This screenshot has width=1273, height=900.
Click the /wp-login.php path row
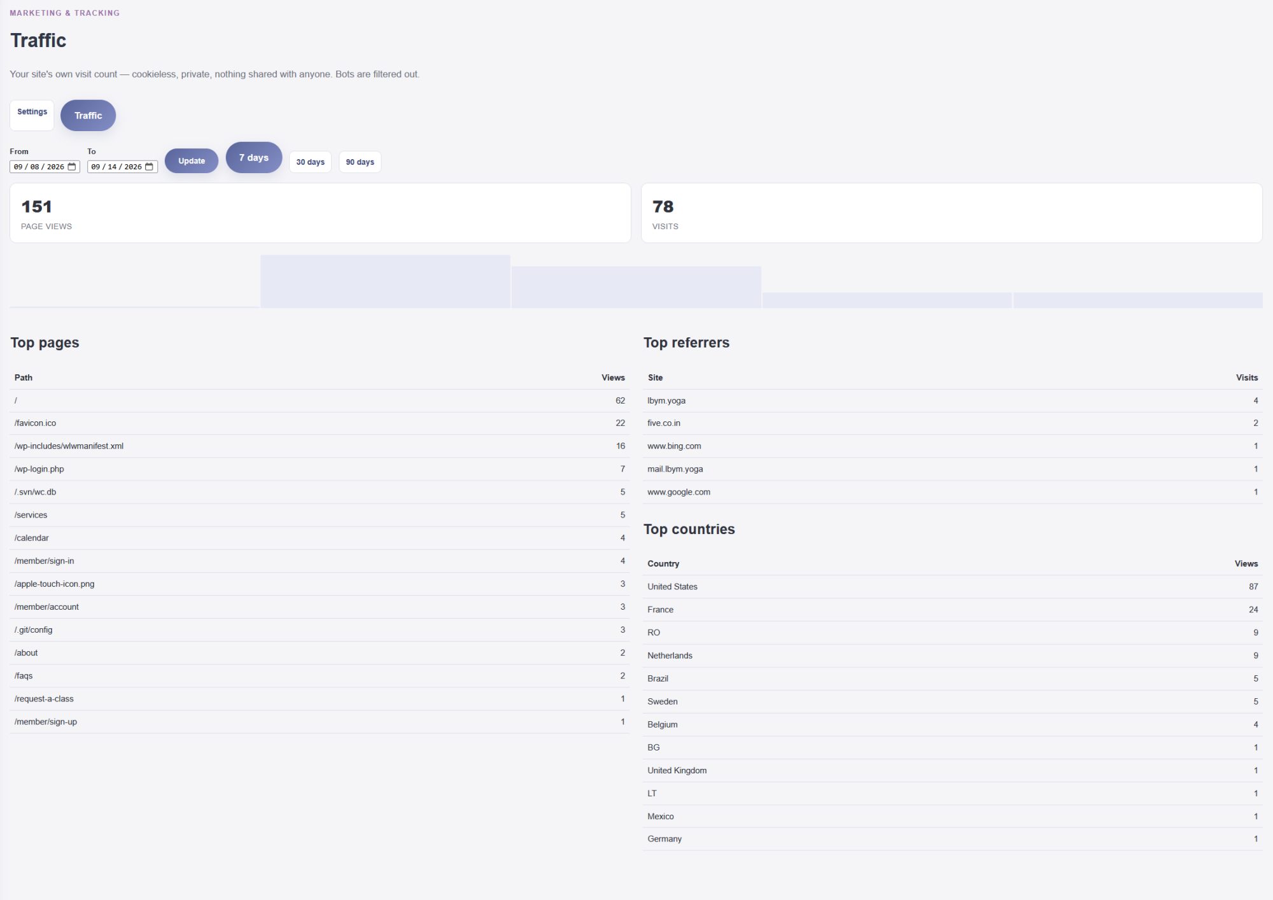click(x=320, y=469)
